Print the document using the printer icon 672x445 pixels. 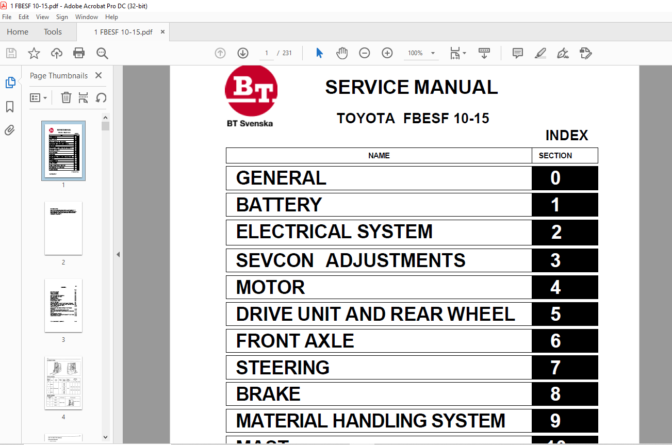[79, 53]
